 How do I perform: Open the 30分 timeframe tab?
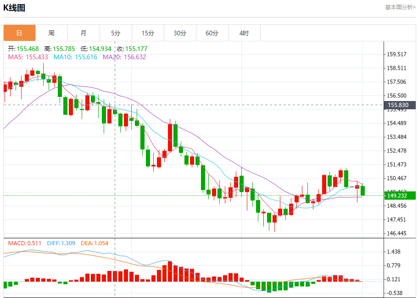click(180, 33)
